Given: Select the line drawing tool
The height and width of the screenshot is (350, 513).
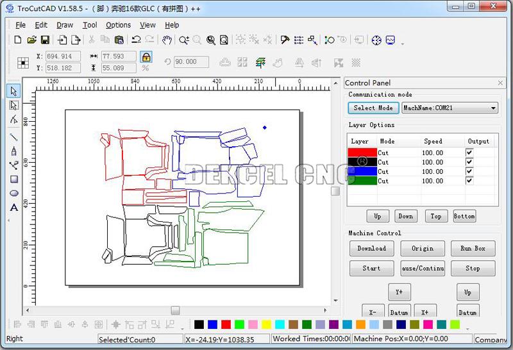Looking at the screenshot, I should [x=13, y=137].
